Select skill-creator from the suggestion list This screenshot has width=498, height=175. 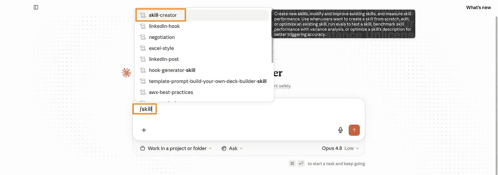(x=202, y=15)
